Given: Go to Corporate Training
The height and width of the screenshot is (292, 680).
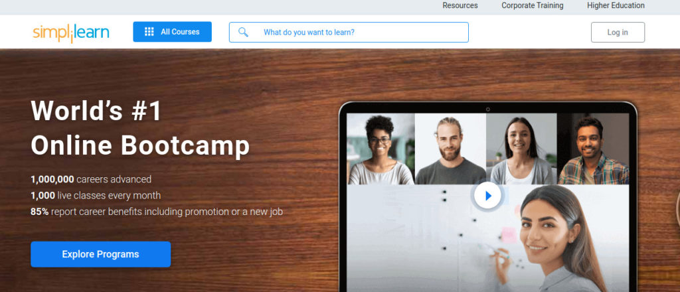Looking at the screenshot, I should 533,5.
